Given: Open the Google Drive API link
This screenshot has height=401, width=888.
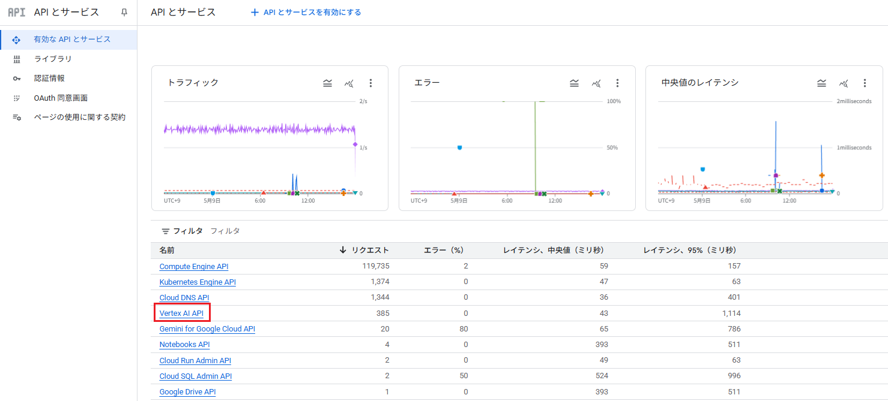Looking at the screenshot, I should pos(187,391).
